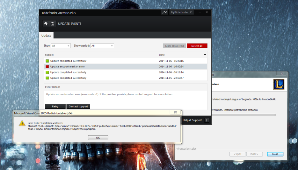
Task: Click the Další button in installer
Action: 254,154
